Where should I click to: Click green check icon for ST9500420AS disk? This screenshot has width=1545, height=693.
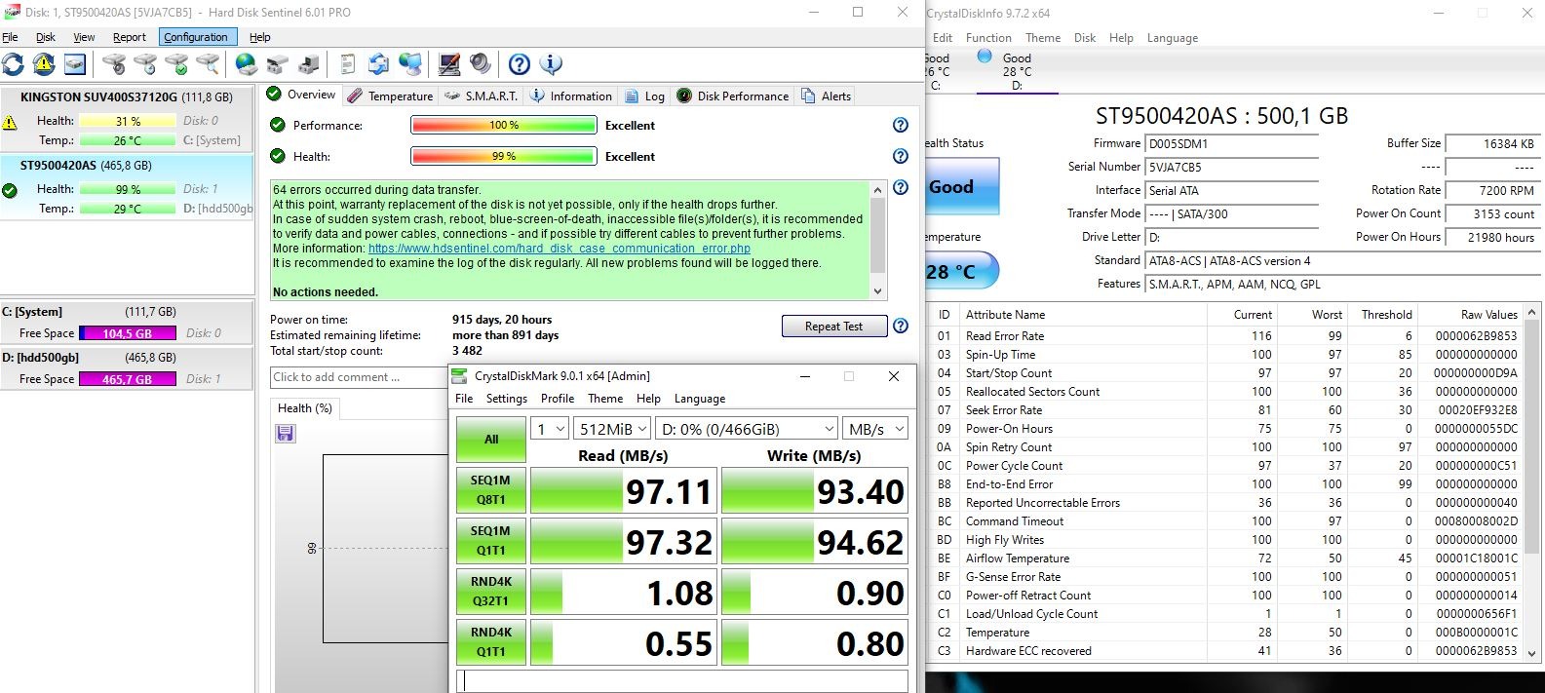[x=10, y=191]
